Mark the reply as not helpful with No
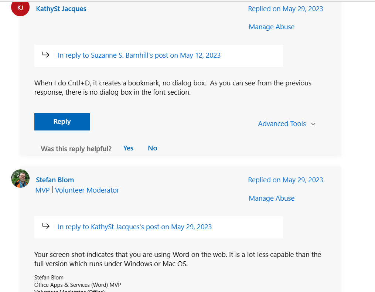The height and width of the screenshot is (292, 375). pyautogui.click(x=152, y=148)
